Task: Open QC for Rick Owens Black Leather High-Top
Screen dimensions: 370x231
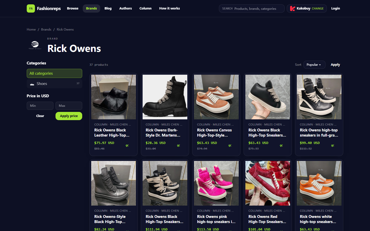Action: [127, 146]
